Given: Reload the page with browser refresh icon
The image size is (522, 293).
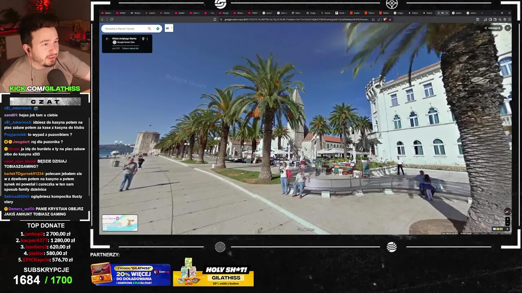Looking at the screenshot, I should pos(112,20).
